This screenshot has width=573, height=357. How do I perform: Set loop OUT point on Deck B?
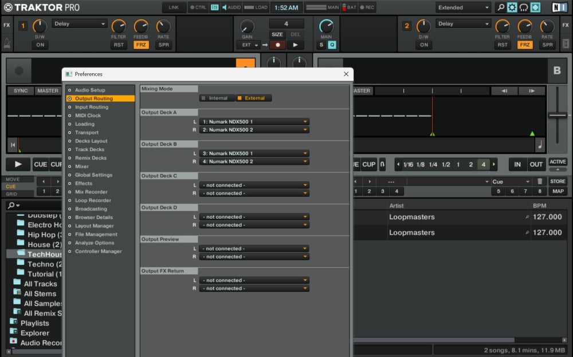(x=536, y=164)
